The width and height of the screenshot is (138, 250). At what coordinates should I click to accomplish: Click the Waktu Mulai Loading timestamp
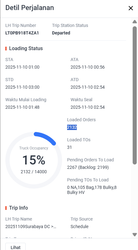[x=22, y=107]
